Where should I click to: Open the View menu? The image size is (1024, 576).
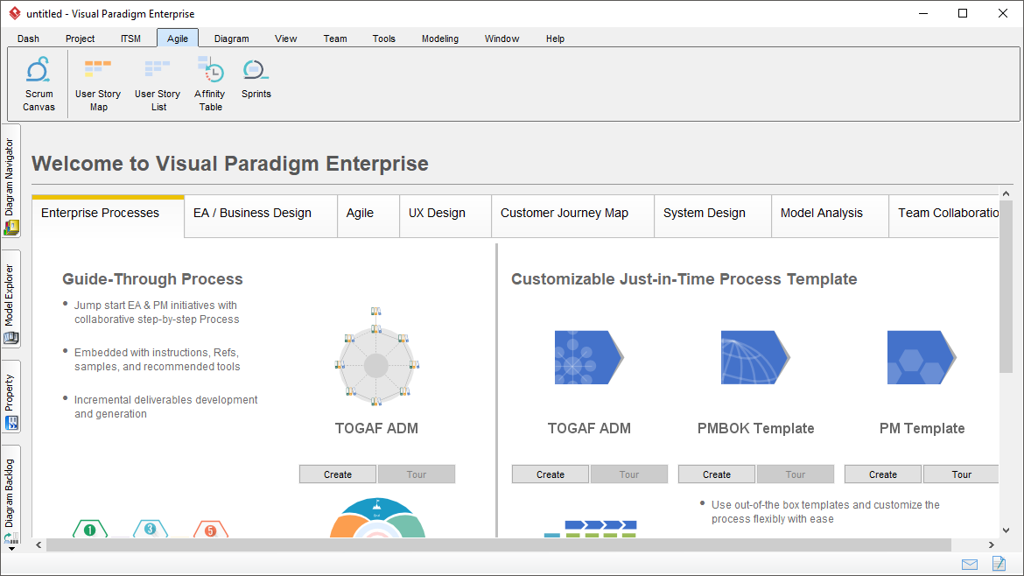click(286, 39)
